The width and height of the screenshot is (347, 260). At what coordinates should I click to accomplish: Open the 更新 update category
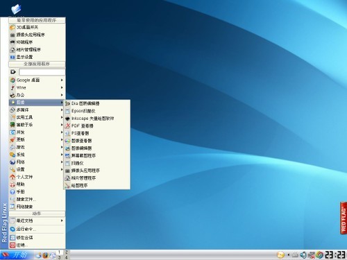[x=37, y=139]
